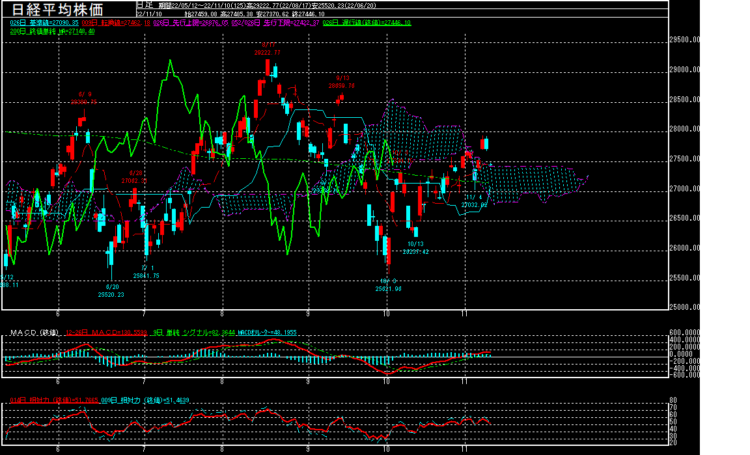
Task: Select the 9日 単純 シグナル=82.3644 label
Action: [x=194, y=333]
